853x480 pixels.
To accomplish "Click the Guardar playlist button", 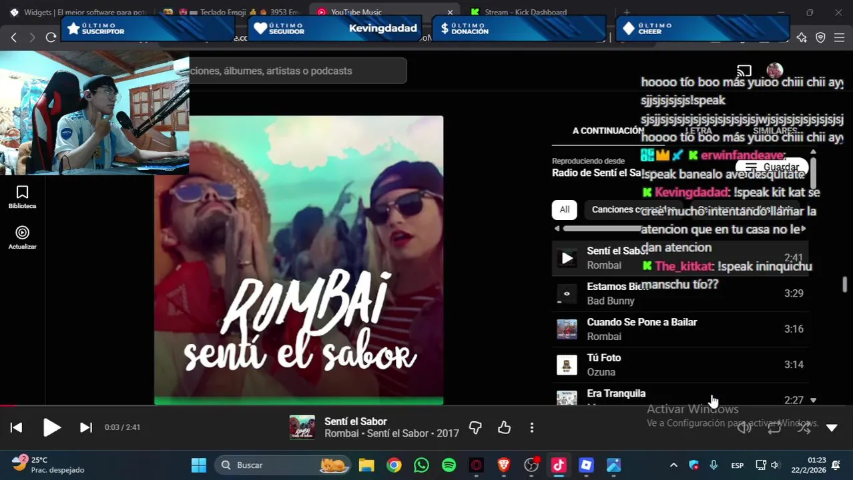I will pyautogui.click(x=772, y=167).
